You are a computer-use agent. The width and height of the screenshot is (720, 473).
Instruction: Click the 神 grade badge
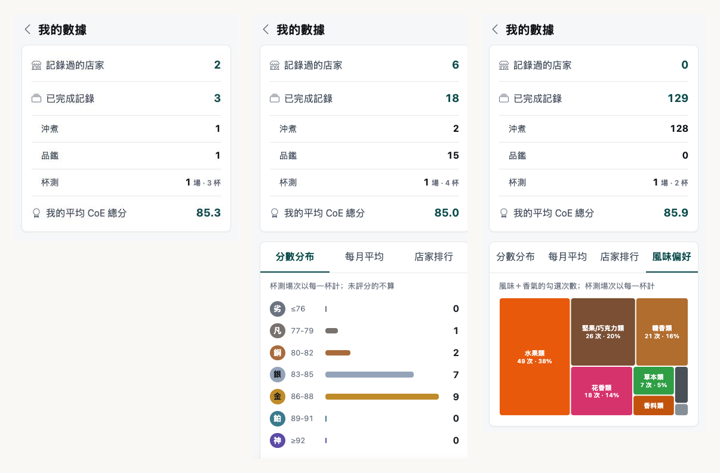[278, 441]
